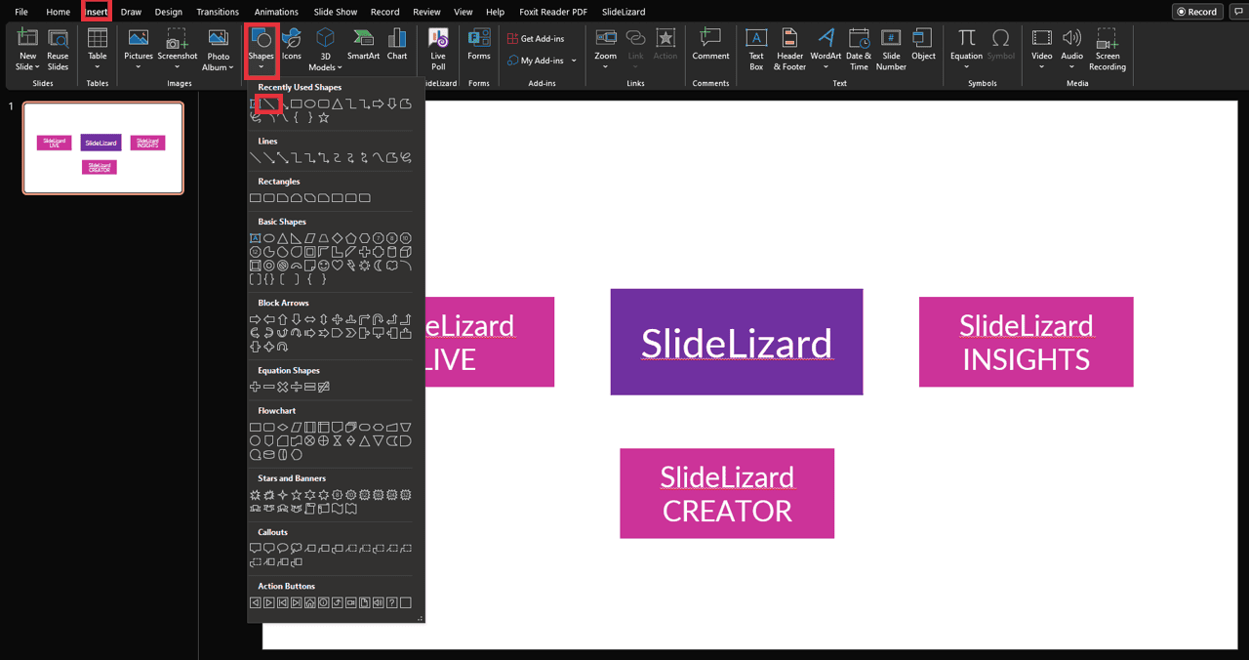Open the Equation tool
The image size is (1249, 660).
[x=966, y=39]
